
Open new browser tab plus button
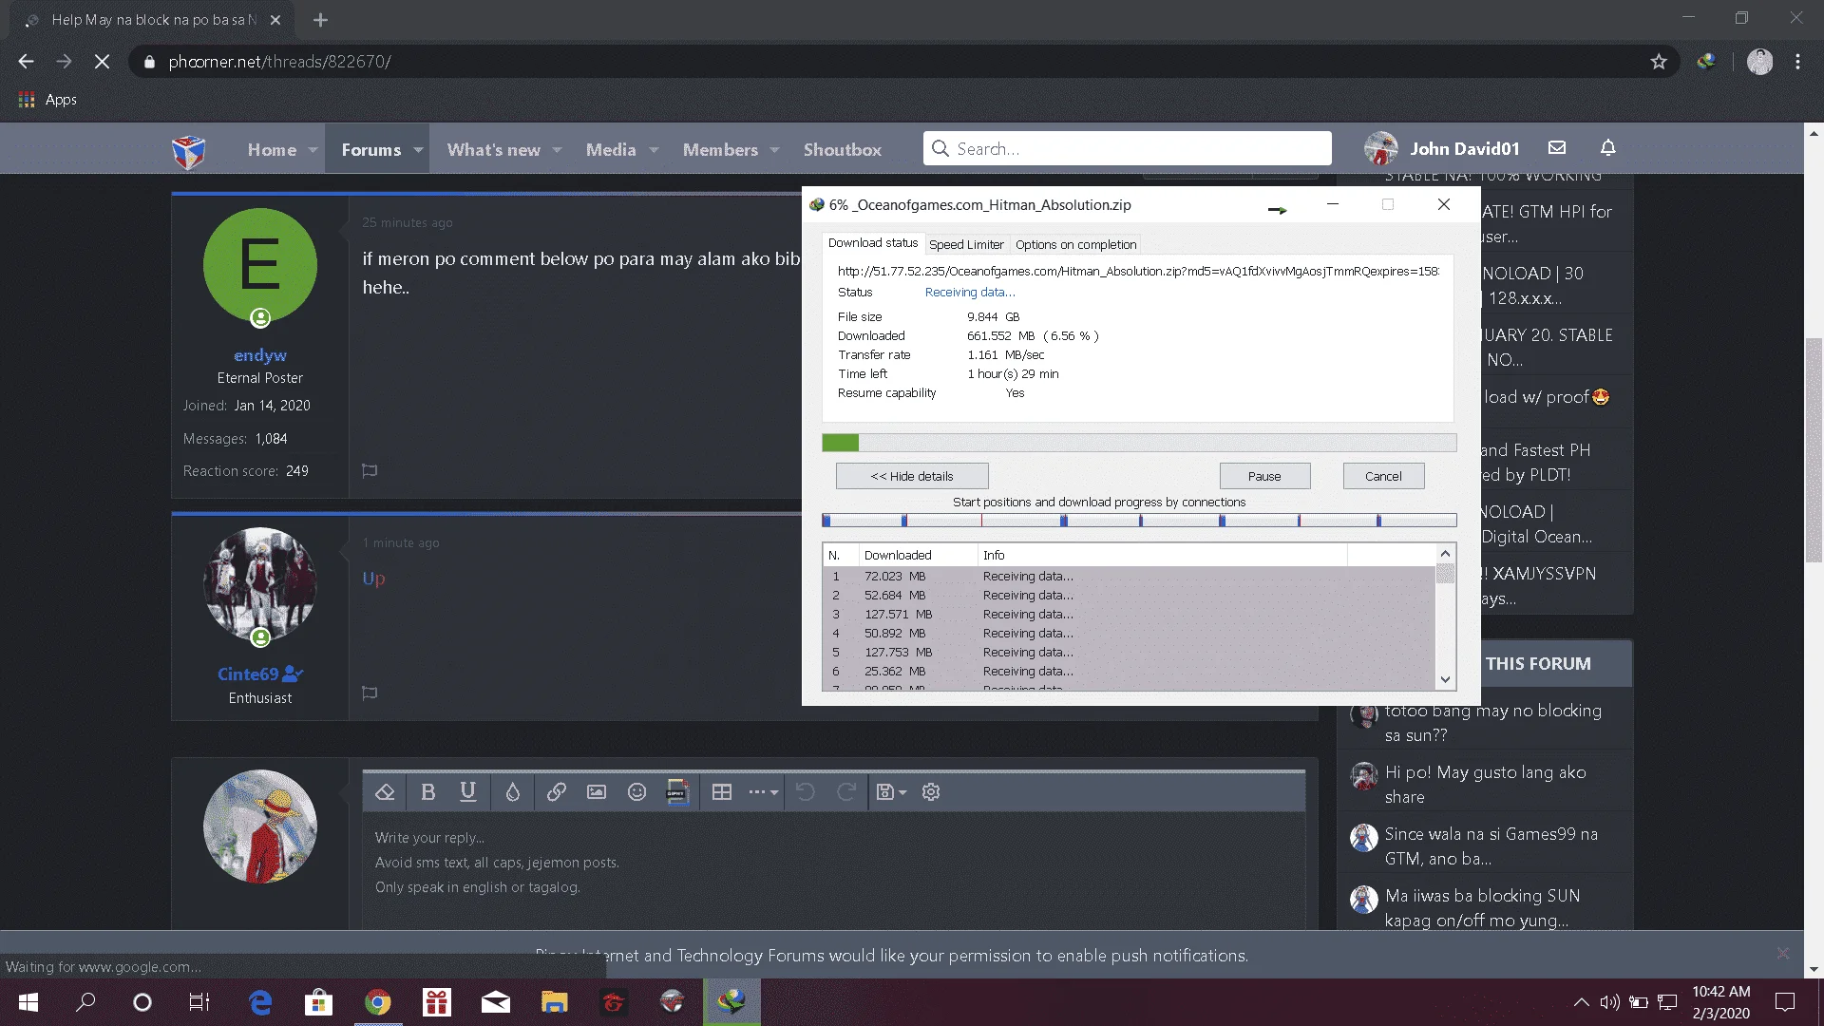[x=320, y=20]
